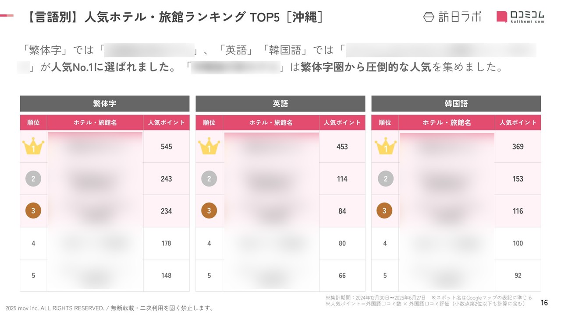
Task: Click the 口コミコム logo
Action: pyautogui.click(x=520, y=17)
